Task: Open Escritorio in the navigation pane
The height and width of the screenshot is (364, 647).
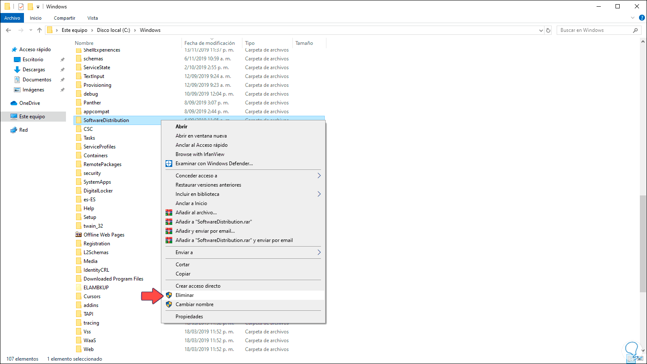Action: [x=33, y=60]
